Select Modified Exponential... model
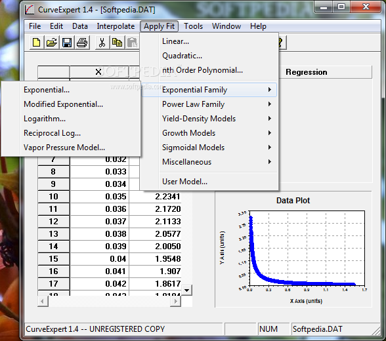Viewport: 386px width, 341px height. pos(71,104)
